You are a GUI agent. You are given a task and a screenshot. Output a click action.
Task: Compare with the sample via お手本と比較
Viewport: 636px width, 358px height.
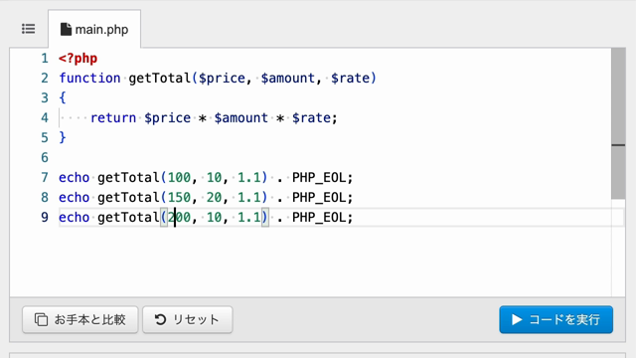(x=80, y=320)
